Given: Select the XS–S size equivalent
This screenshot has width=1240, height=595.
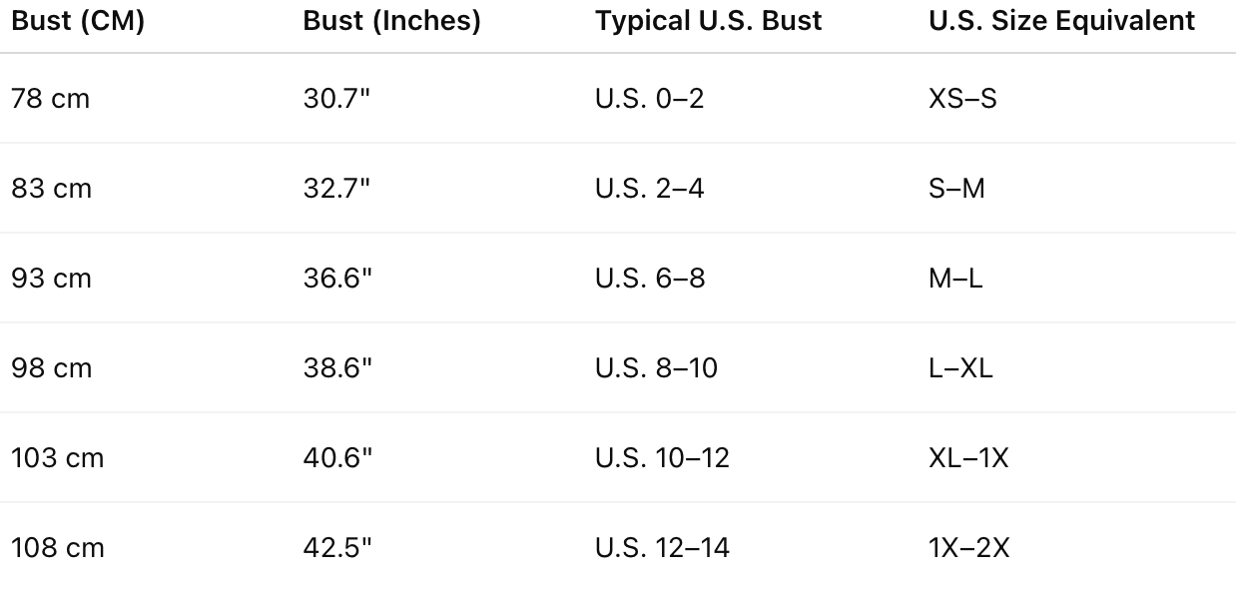Looking at the screenshot, I should [962, 99].
